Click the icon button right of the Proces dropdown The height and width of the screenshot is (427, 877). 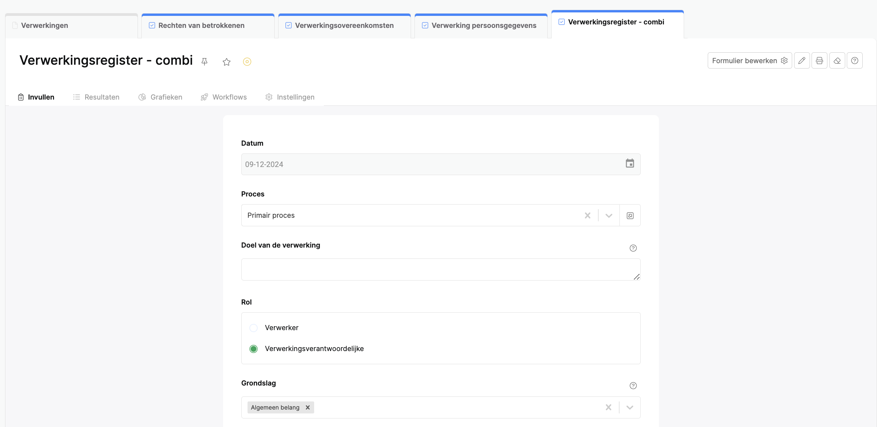coord(630,215)
